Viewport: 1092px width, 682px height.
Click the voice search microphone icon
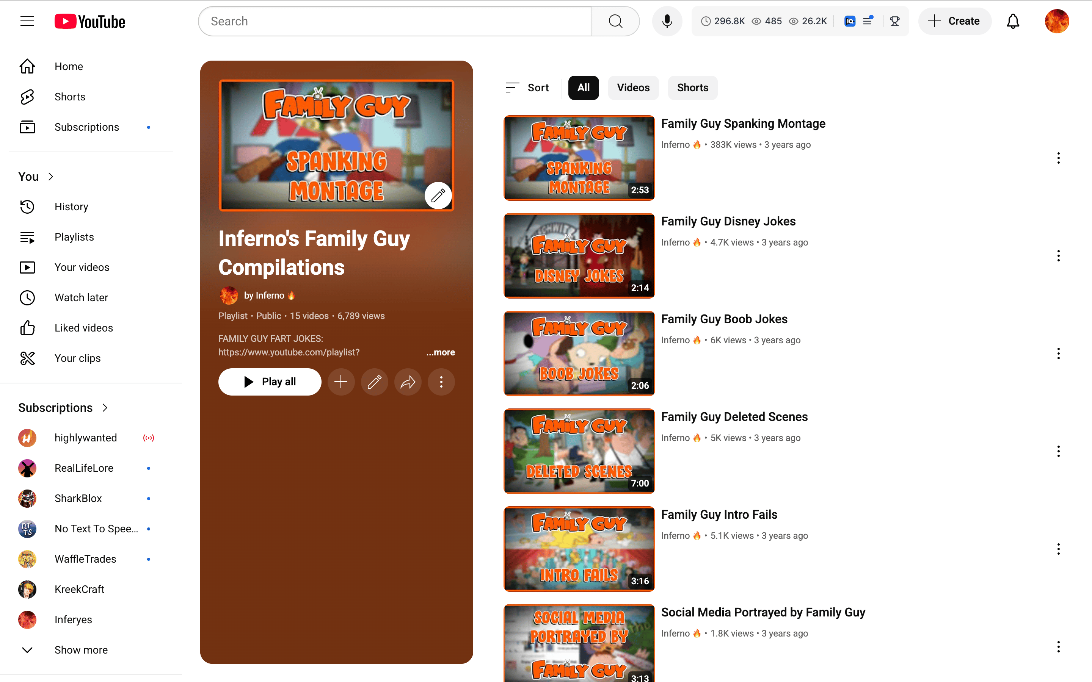pos(667,21)
